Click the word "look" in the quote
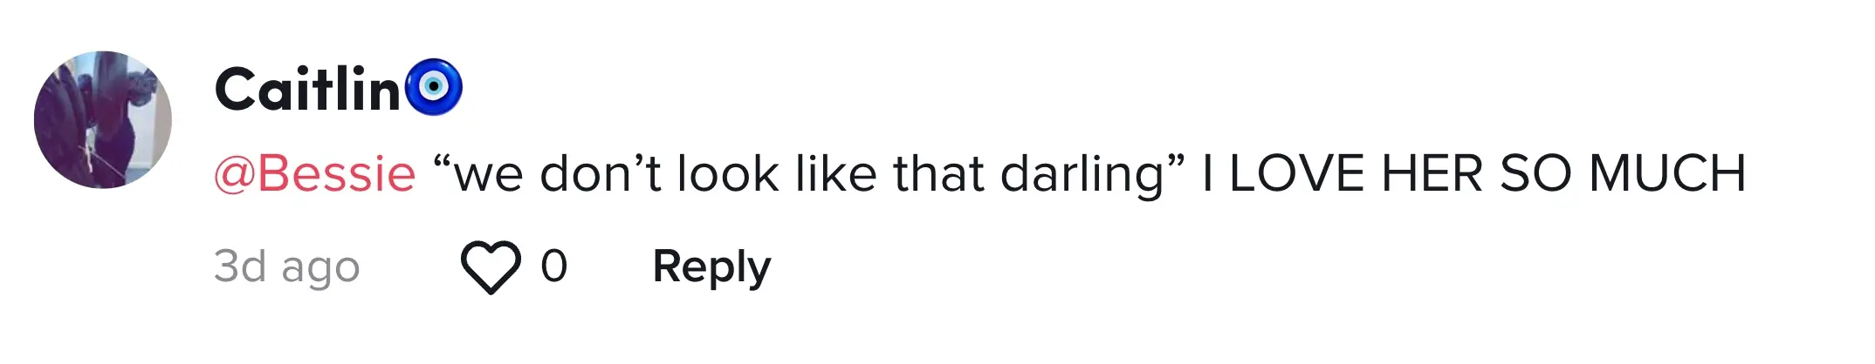The image size is (1875, 364). click(x=728, y=174)
